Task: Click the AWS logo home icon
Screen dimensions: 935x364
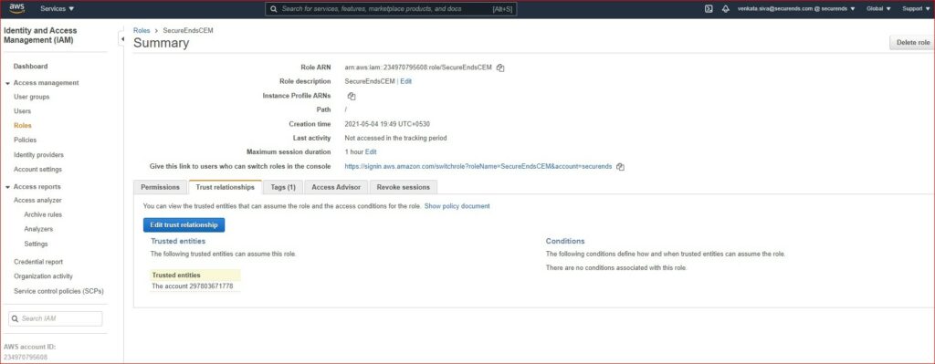Action: point(16,8)
